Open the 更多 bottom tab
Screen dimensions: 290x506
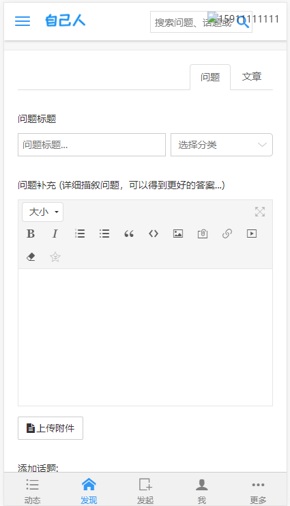(x=258, y=491)
